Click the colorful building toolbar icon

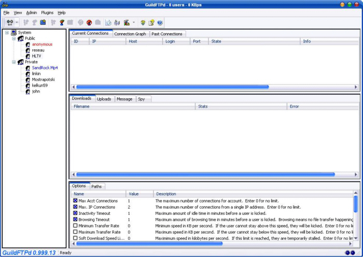click(x=127, y=22)
